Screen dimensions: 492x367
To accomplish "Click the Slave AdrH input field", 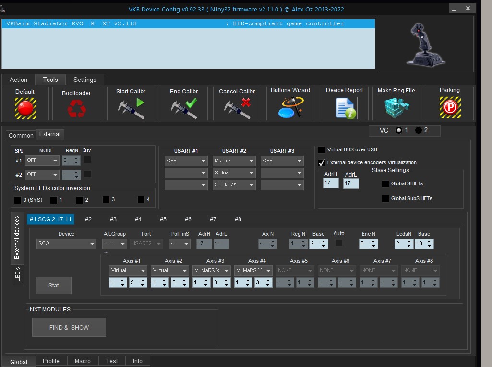I will (x=331, y=183).
